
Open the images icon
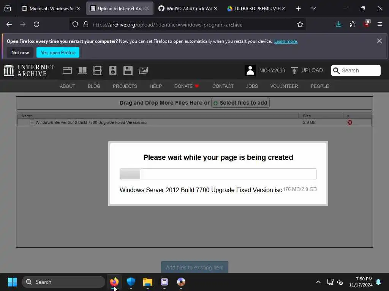(x=143, y=70)
